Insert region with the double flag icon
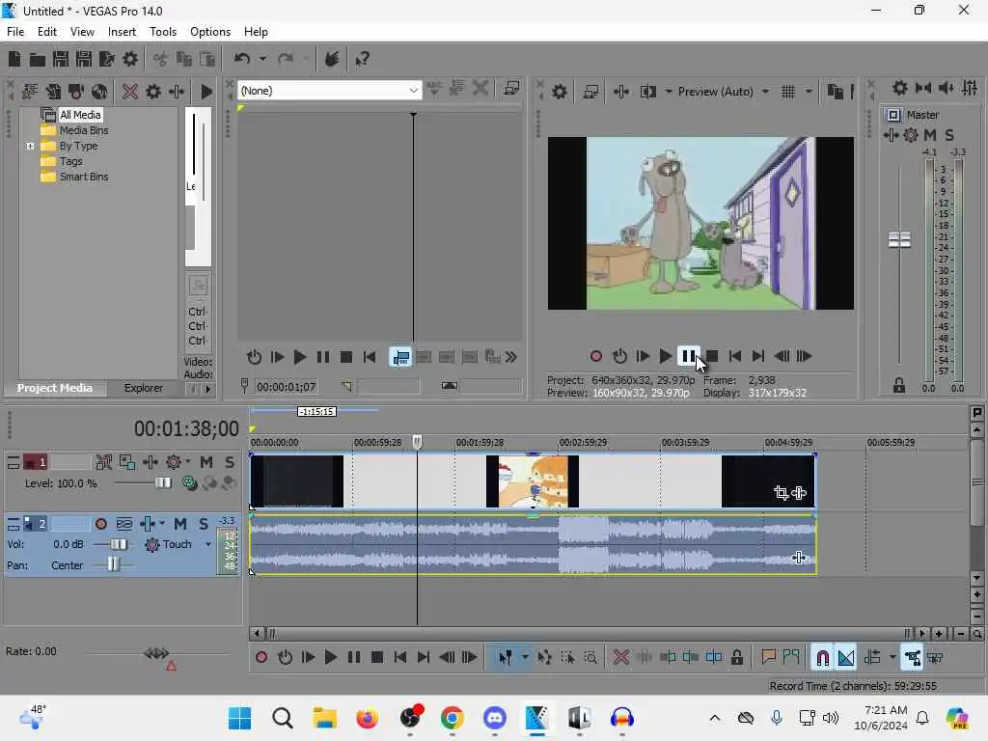The image size is (988, 741). pos(791,657)
